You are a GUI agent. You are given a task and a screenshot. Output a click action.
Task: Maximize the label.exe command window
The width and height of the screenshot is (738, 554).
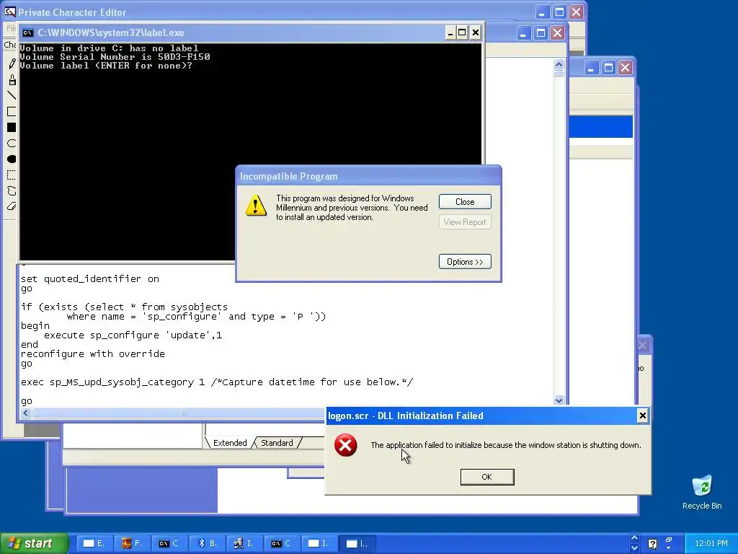tap(462, 32)
